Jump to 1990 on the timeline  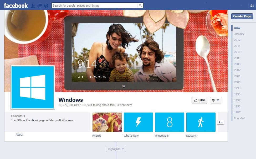click(x=237, y=106)
